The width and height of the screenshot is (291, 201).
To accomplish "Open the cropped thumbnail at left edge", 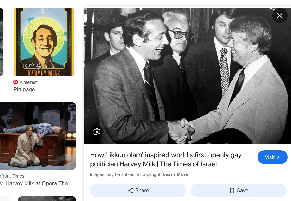I will [x=1, y=42].
